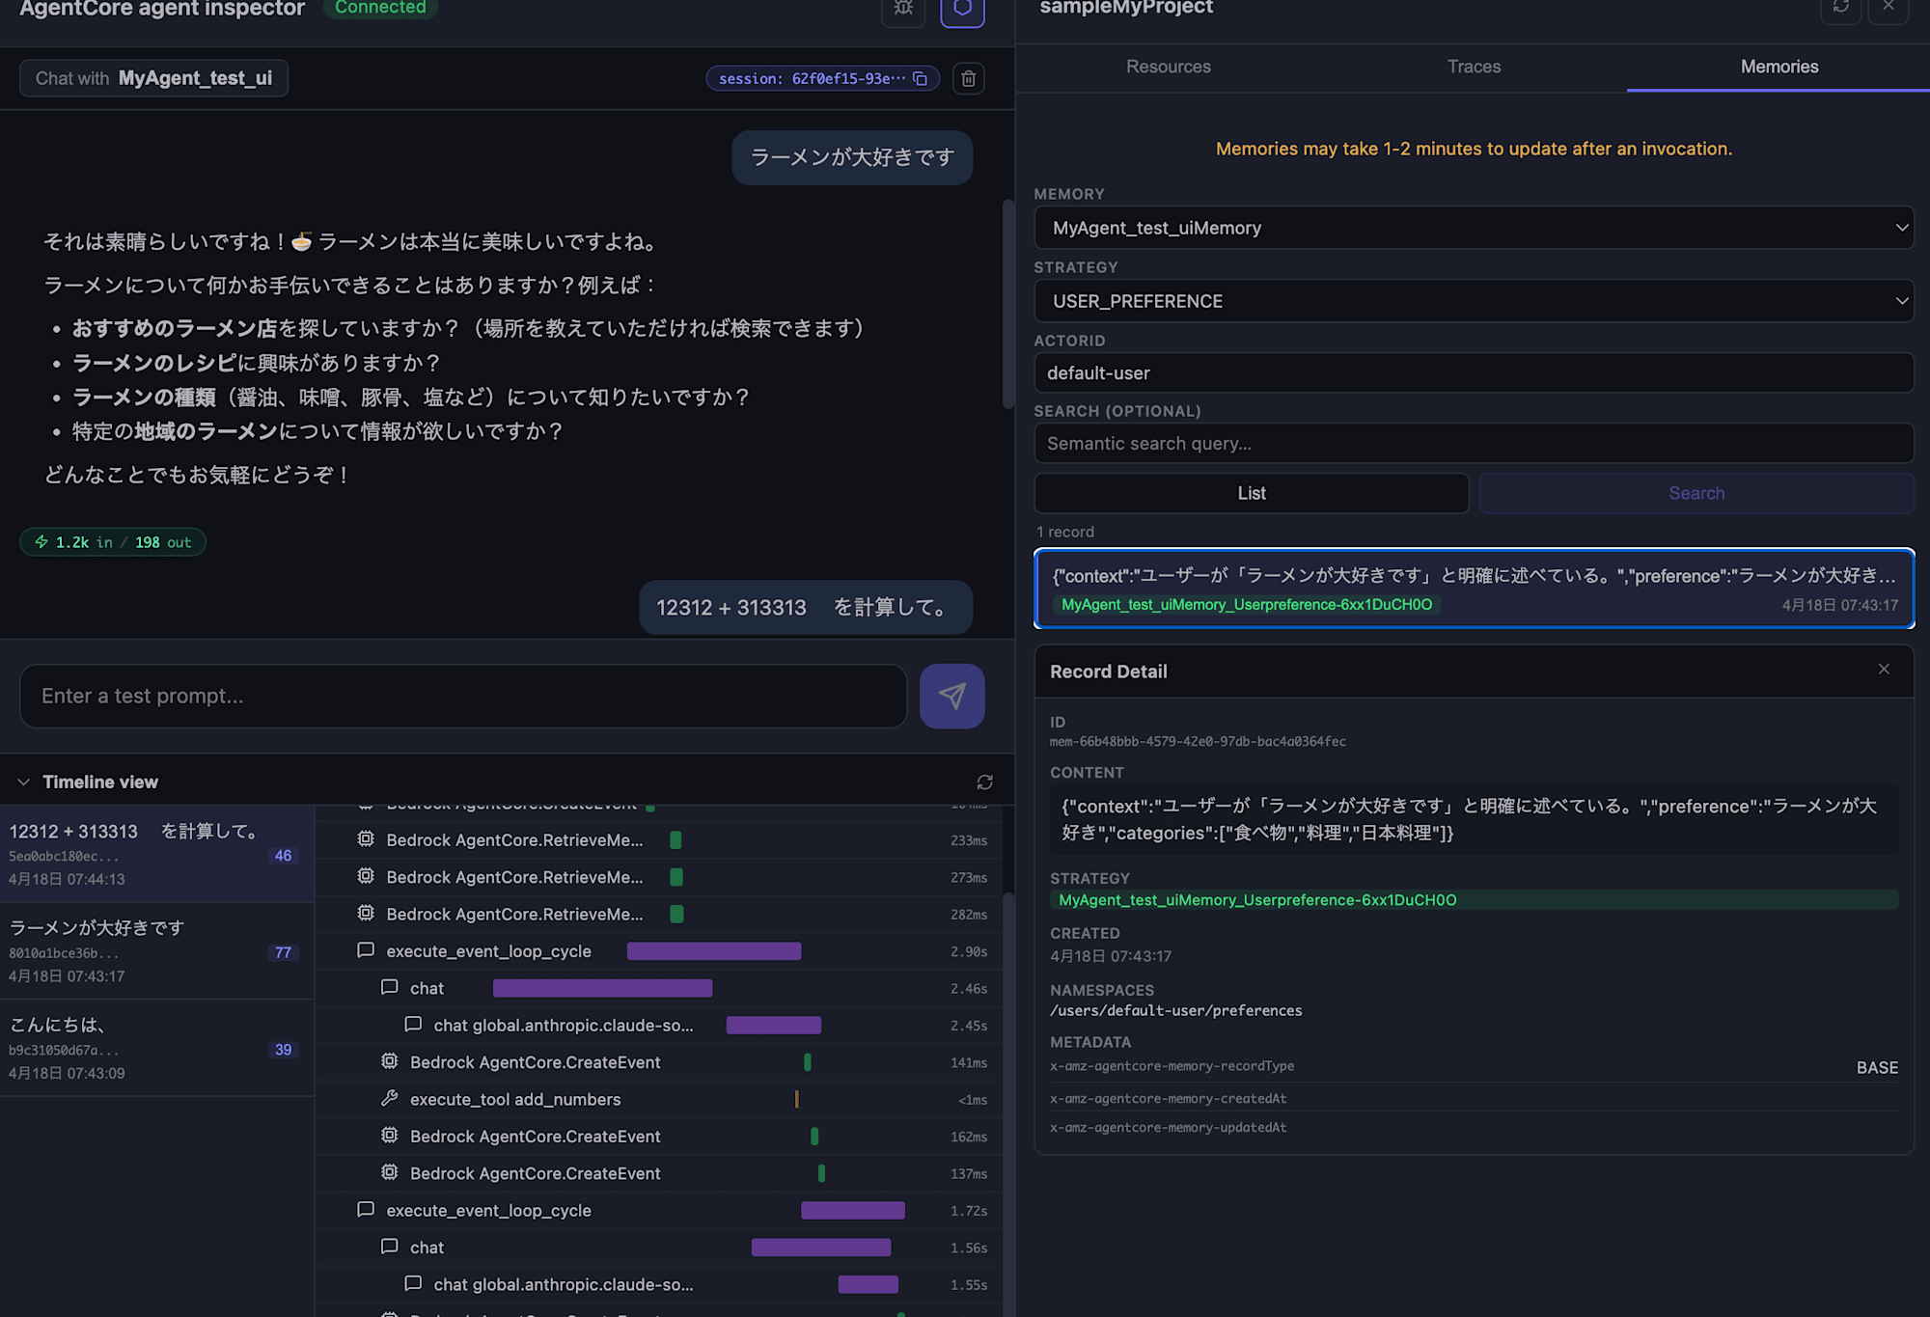Open the MEMORY dropdown MyAgent_test_uiMemory
Viewport: 1930px width, 1317px height.
(x=1473, y=228)
